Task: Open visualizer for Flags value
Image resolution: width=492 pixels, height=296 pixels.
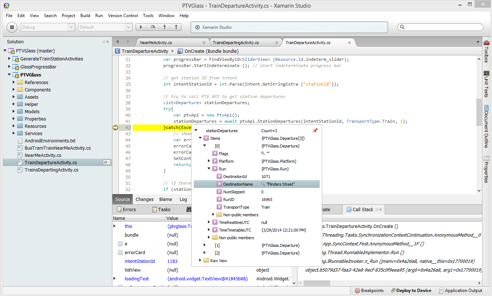Action: pyautogui.click(x=263, y=154)
